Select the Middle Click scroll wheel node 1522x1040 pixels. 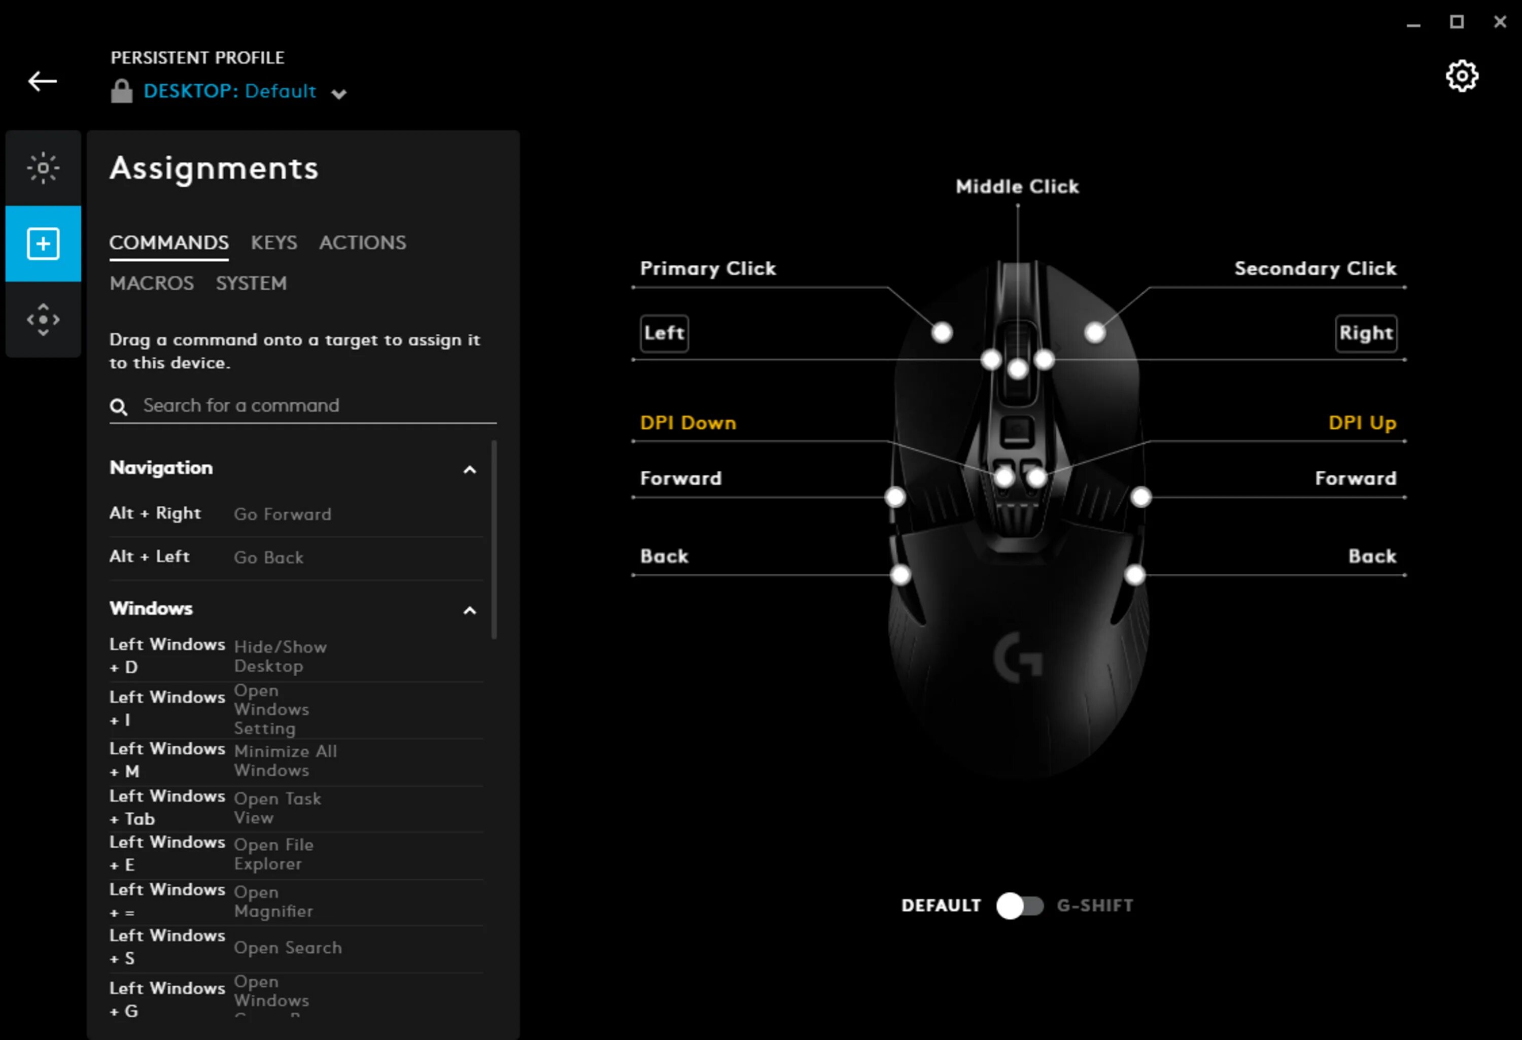[1018, 369]
